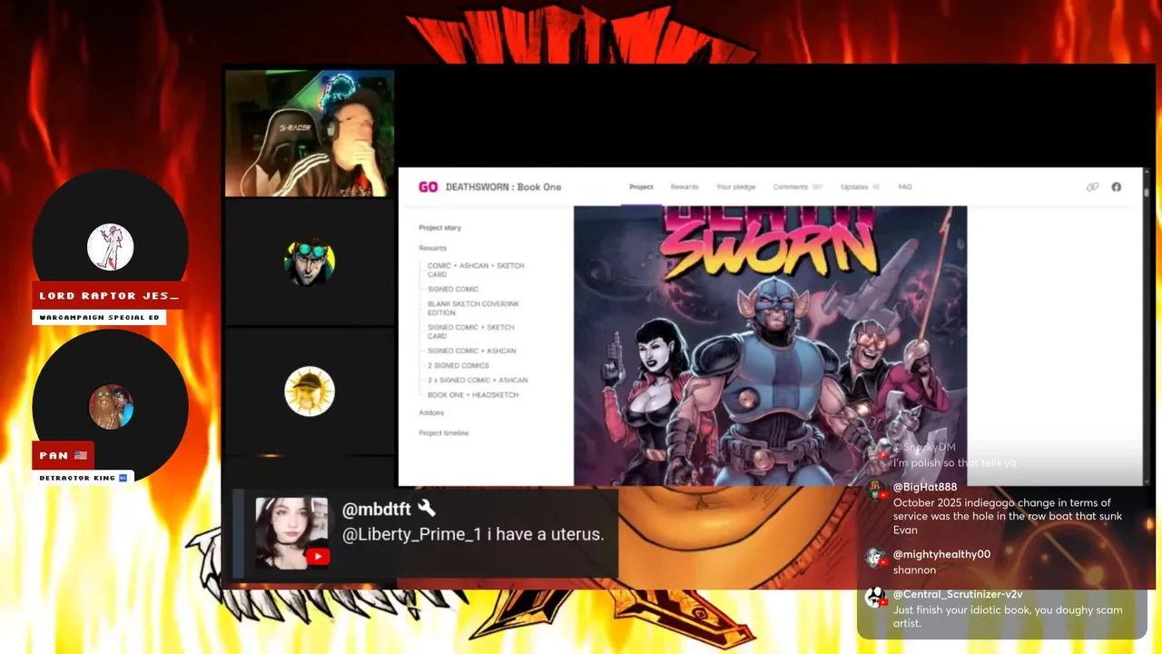Image resolution: width=1162 pixels, height=654 pixels.
Task: Click the streamer webcam feed
Action: 310,134
